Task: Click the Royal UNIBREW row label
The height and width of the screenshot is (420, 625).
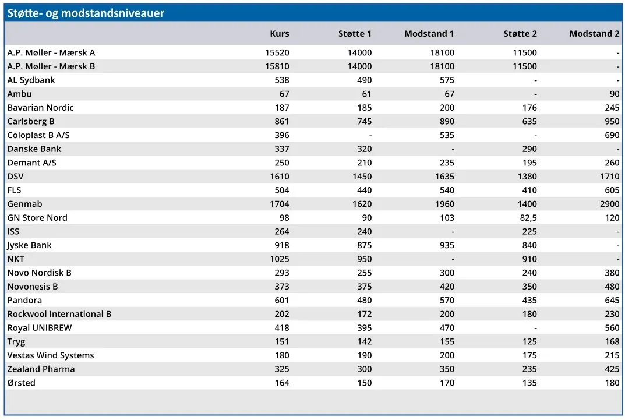Action: 40,327
